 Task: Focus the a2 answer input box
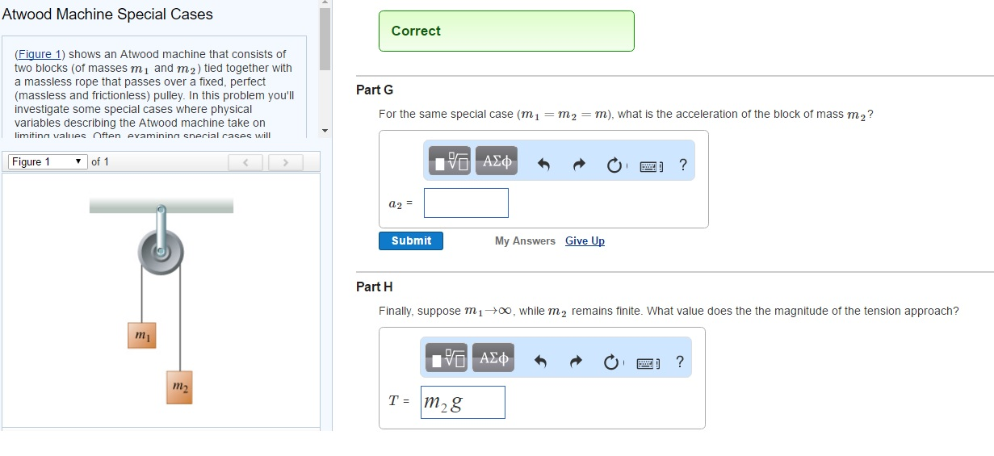(466, 203)
